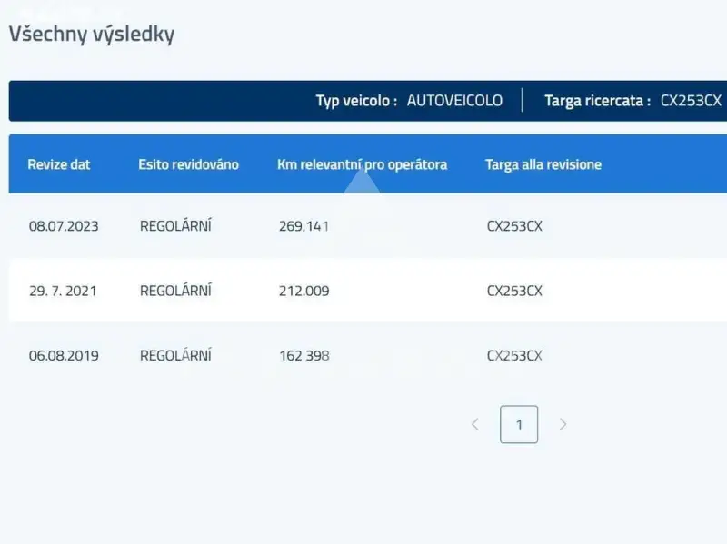The height and width of the screenshot is (544, 727).
Task: Sort by Revize dat column
Action: tap(59, 164)
